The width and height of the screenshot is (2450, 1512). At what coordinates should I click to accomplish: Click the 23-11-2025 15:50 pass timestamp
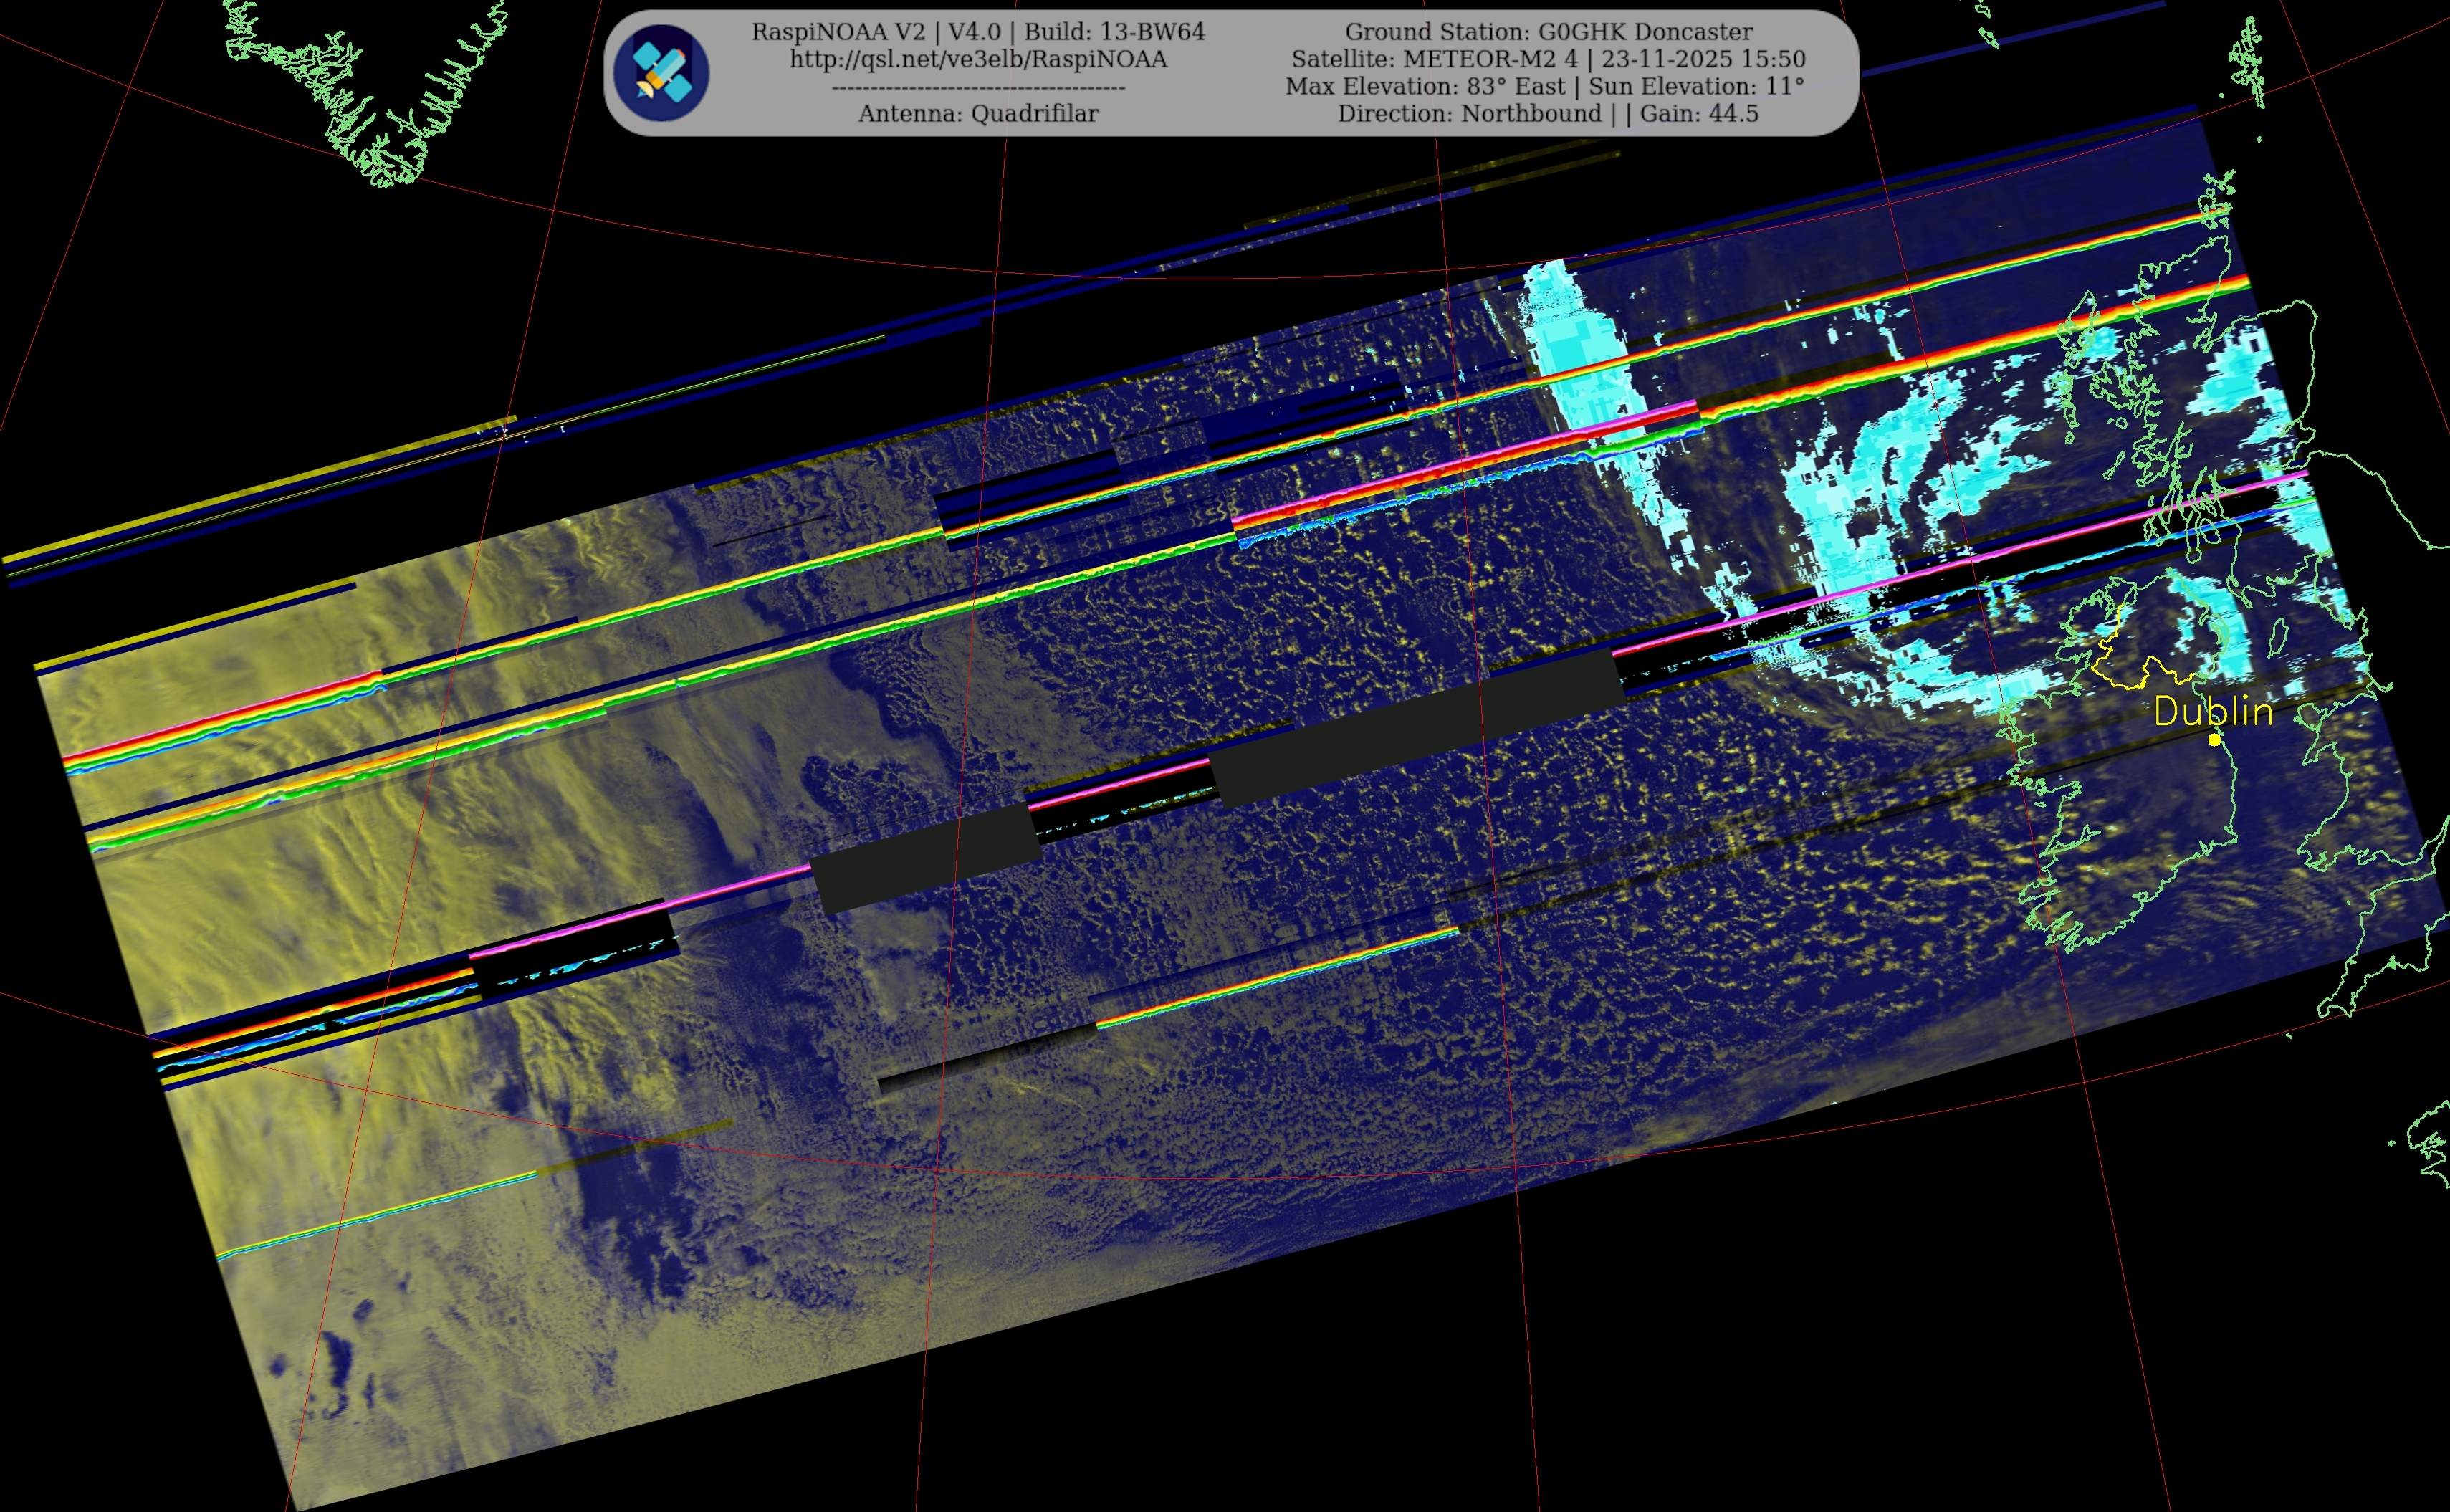1703,59
